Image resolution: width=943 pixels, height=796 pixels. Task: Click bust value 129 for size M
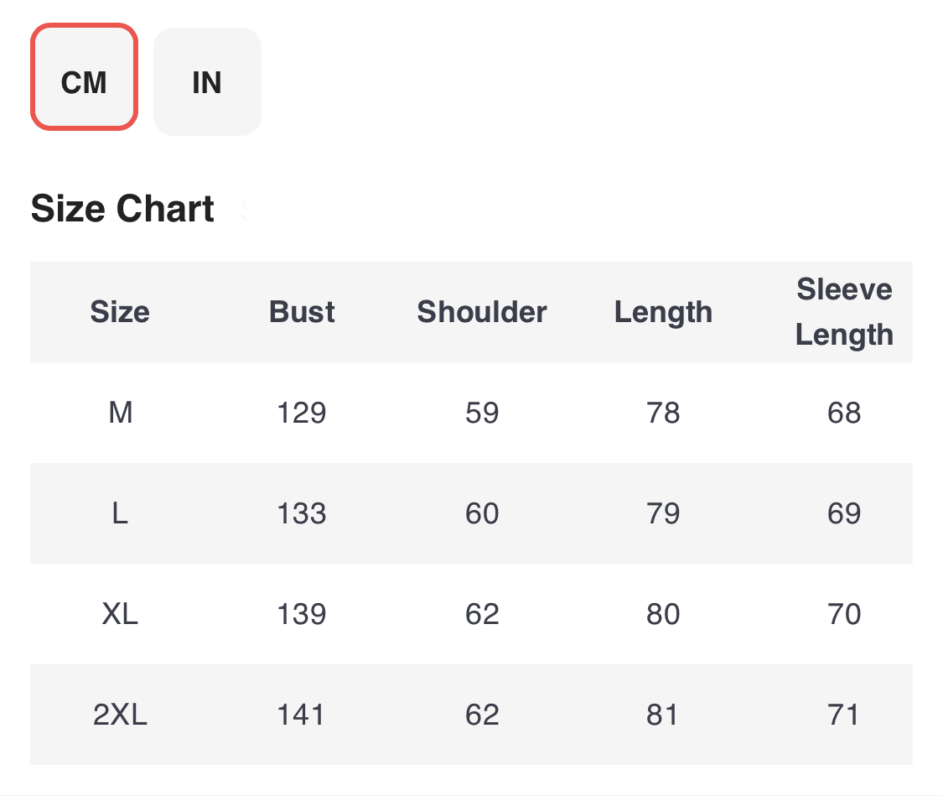point(301,413)
